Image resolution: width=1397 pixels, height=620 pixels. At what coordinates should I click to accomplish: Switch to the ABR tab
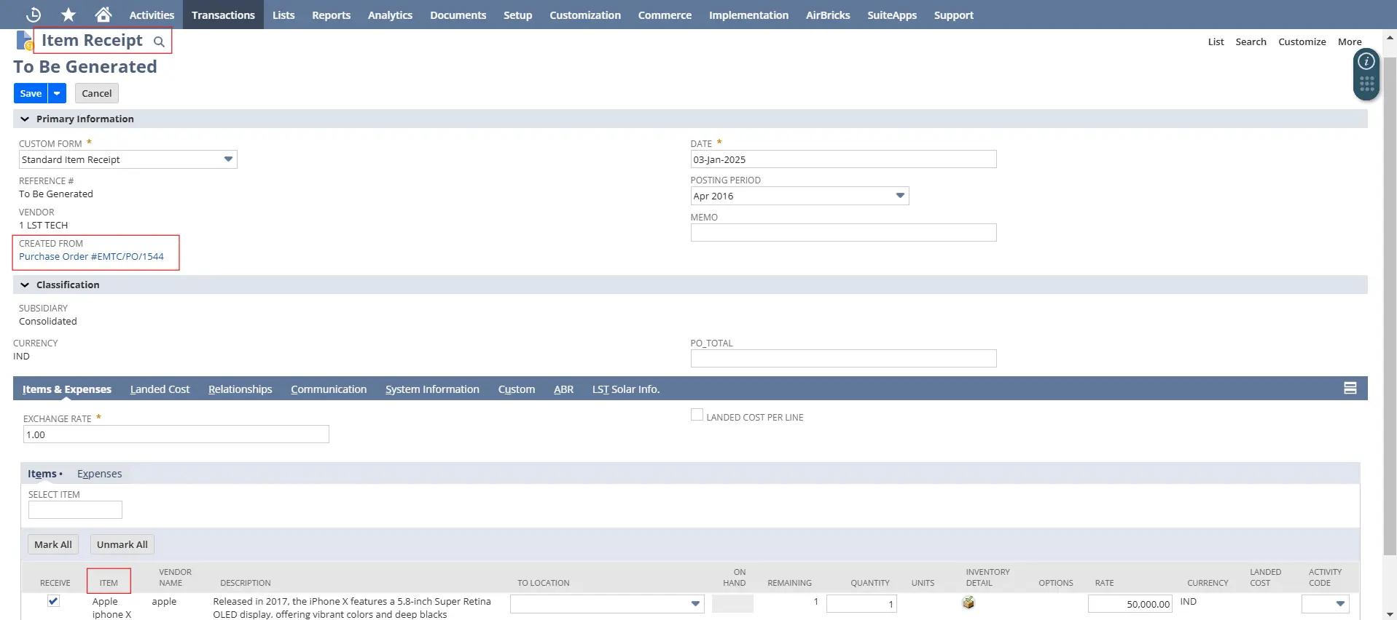pos(563,389)
